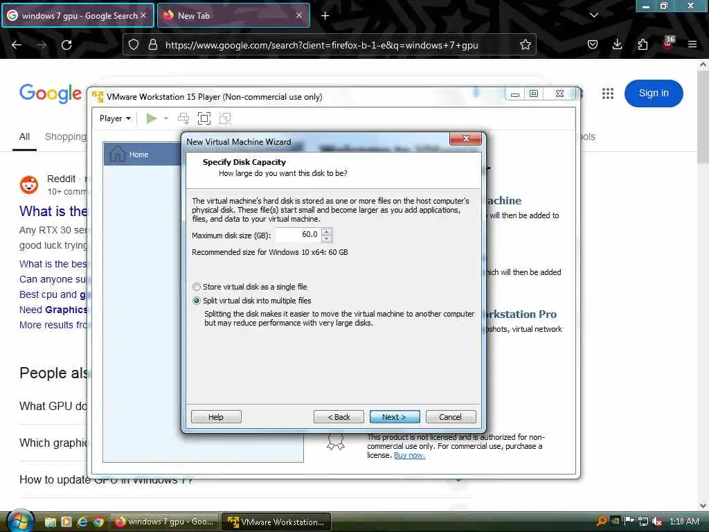This screenshot has height=532, width=709.
Task: Open the 'Can anyone su' sub-link
Action: click(x=53, y=279)
